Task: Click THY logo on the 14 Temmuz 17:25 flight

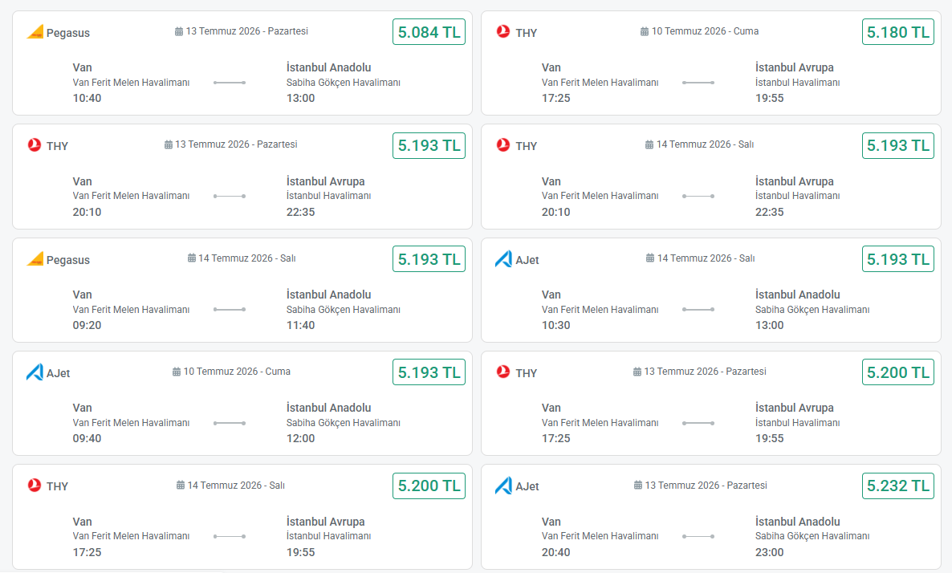Action: [35, 485]
